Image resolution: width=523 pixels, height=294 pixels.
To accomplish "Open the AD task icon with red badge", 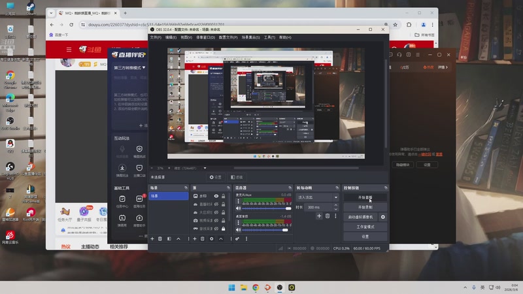I will click(x=139, y=199).
